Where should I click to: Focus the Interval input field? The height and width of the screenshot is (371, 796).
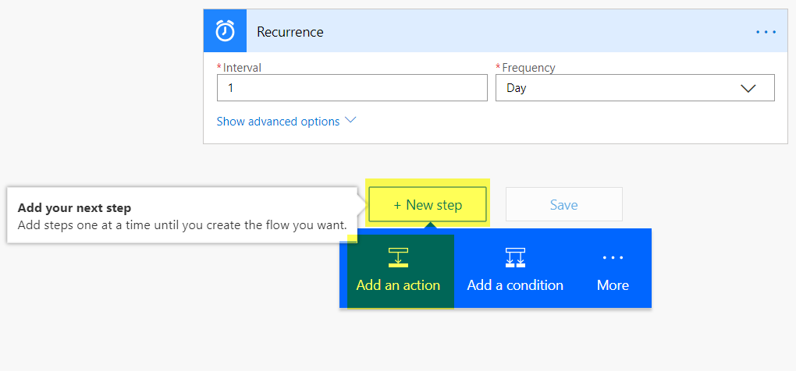point(352,87)
